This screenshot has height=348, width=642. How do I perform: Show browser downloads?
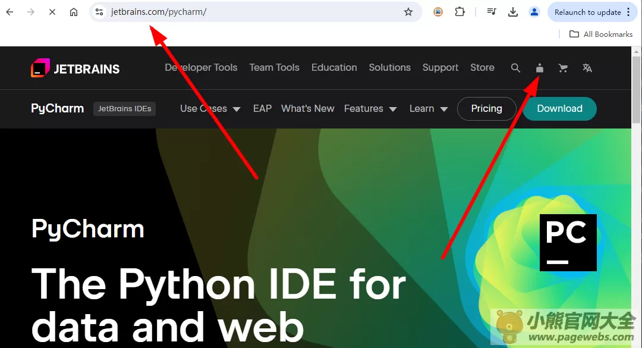(512, 12)
